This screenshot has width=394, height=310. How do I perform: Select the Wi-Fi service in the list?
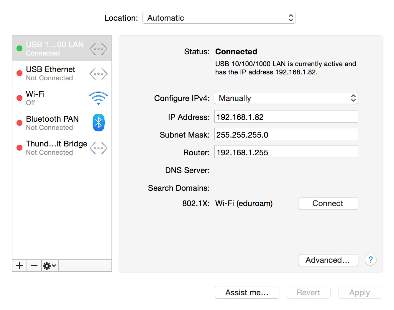coord(50,98)
